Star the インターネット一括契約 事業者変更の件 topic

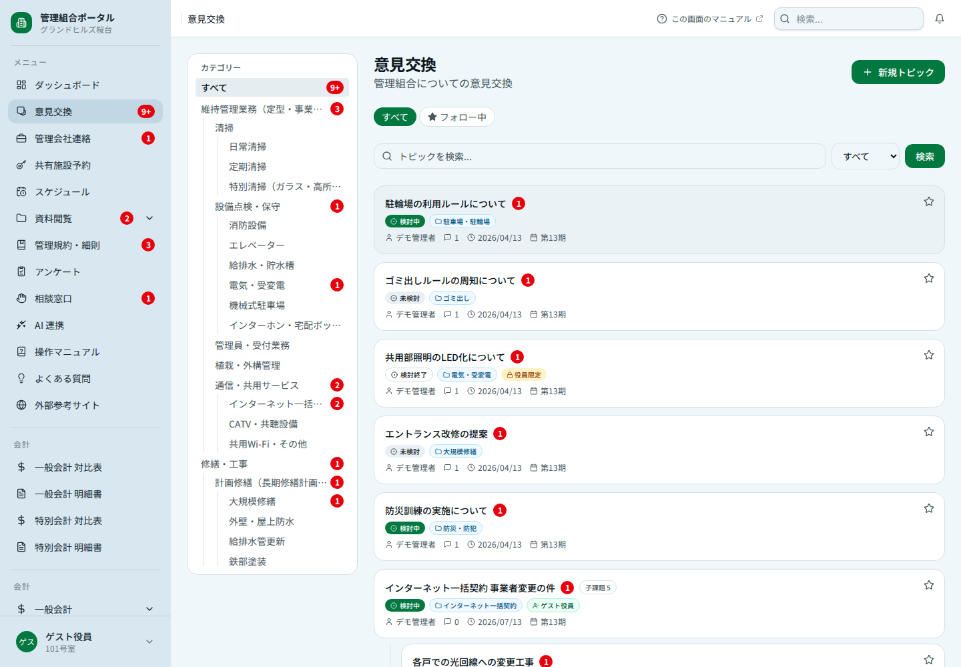[928, 585]
